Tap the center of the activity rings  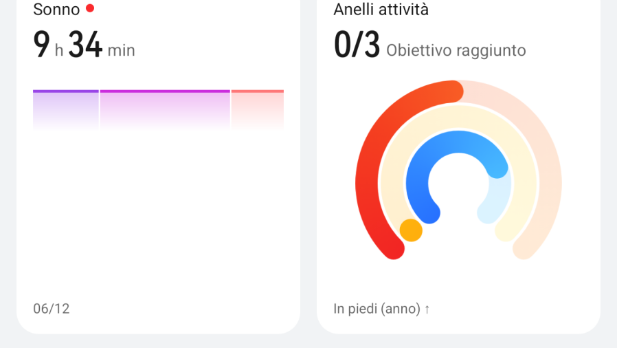[x=458, y=184]
